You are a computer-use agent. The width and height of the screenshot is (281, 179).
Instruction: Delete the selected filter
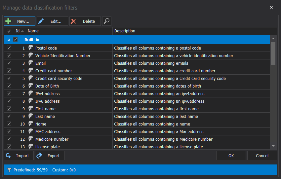tap(85, 21)
